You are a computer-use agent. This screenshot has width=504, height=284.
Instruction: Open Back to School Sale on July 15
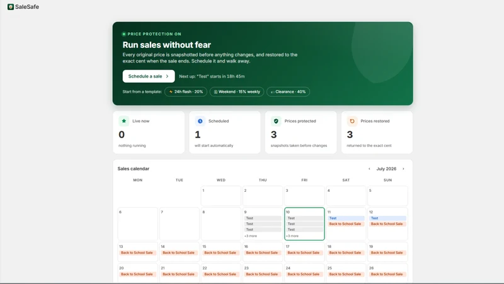[221, 253]
